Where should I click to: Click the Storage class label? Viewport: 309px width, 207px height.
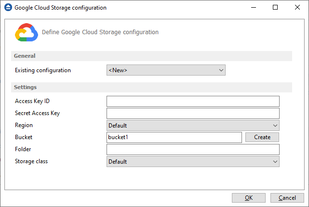click(x=31, y=161)
